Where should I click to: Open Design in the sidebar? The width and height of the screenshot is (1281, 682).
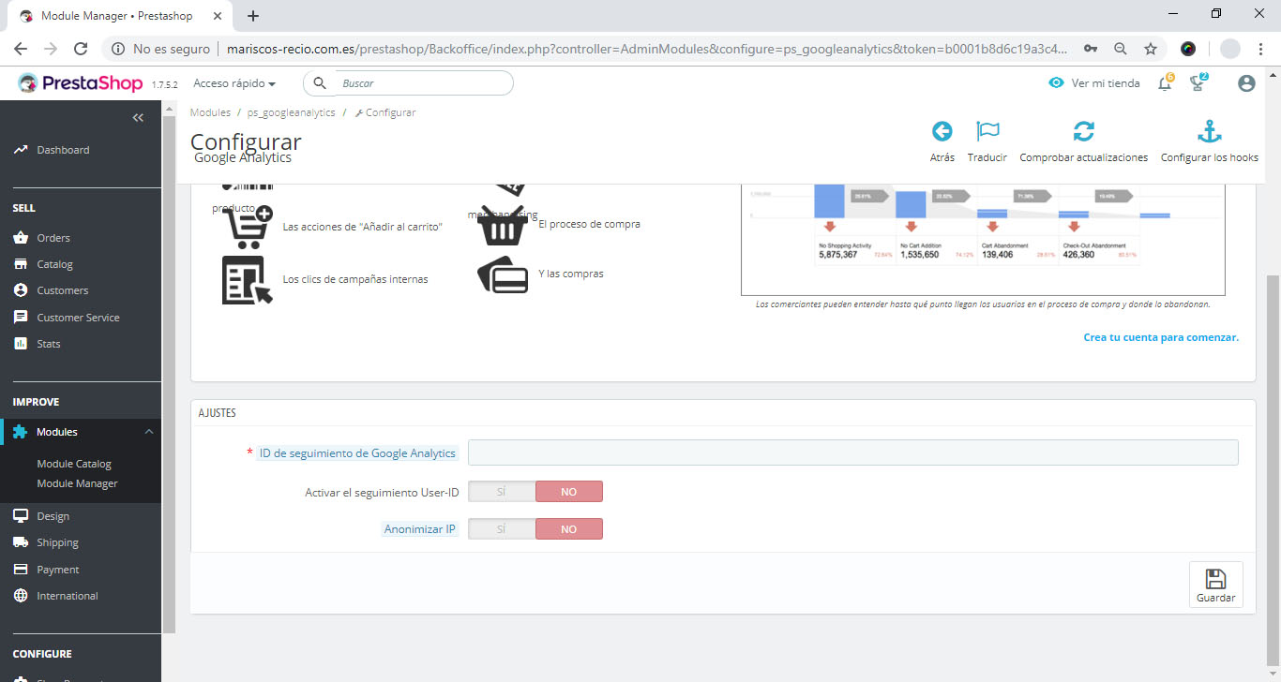pos(53,516)
